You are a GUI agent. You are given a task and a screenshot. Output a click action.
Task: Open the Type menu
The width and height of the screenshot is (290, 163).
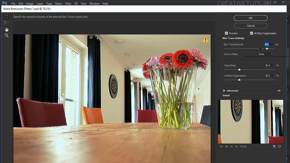point(49,4)
